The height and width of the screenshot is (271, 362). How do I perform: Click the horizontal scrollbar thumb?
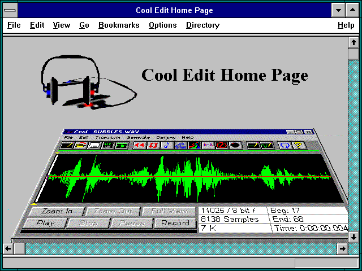[x=19, y=248]
